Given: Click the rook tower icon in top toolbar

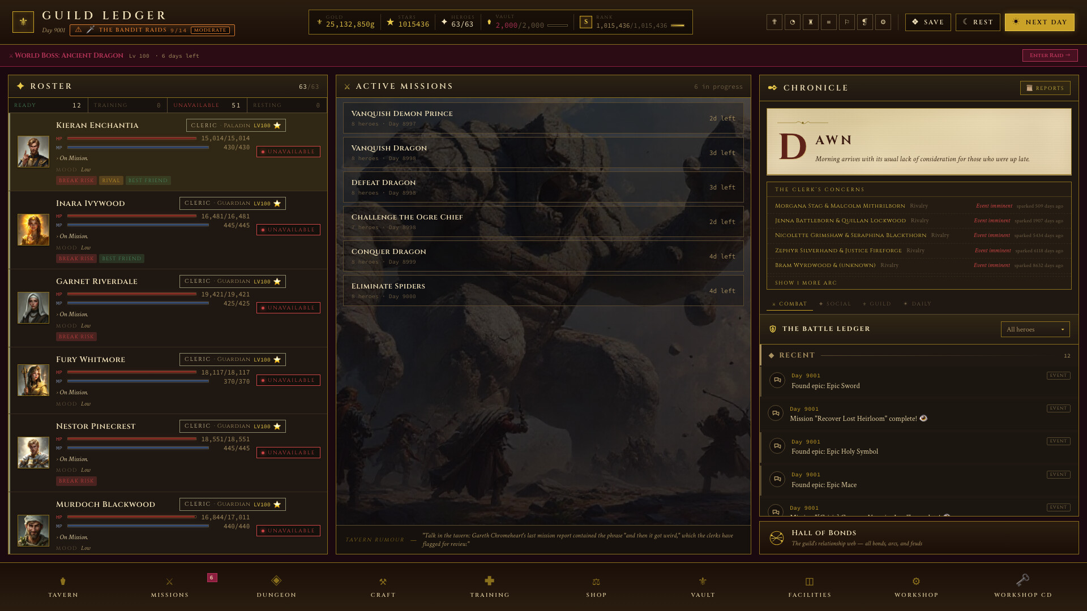Looking at the screenshot, I should click(811, 22).
